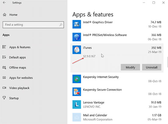Select the Kaspersky Internet Security entry name
The width and height of the screenshot is (168, 124).
point(101,77)
